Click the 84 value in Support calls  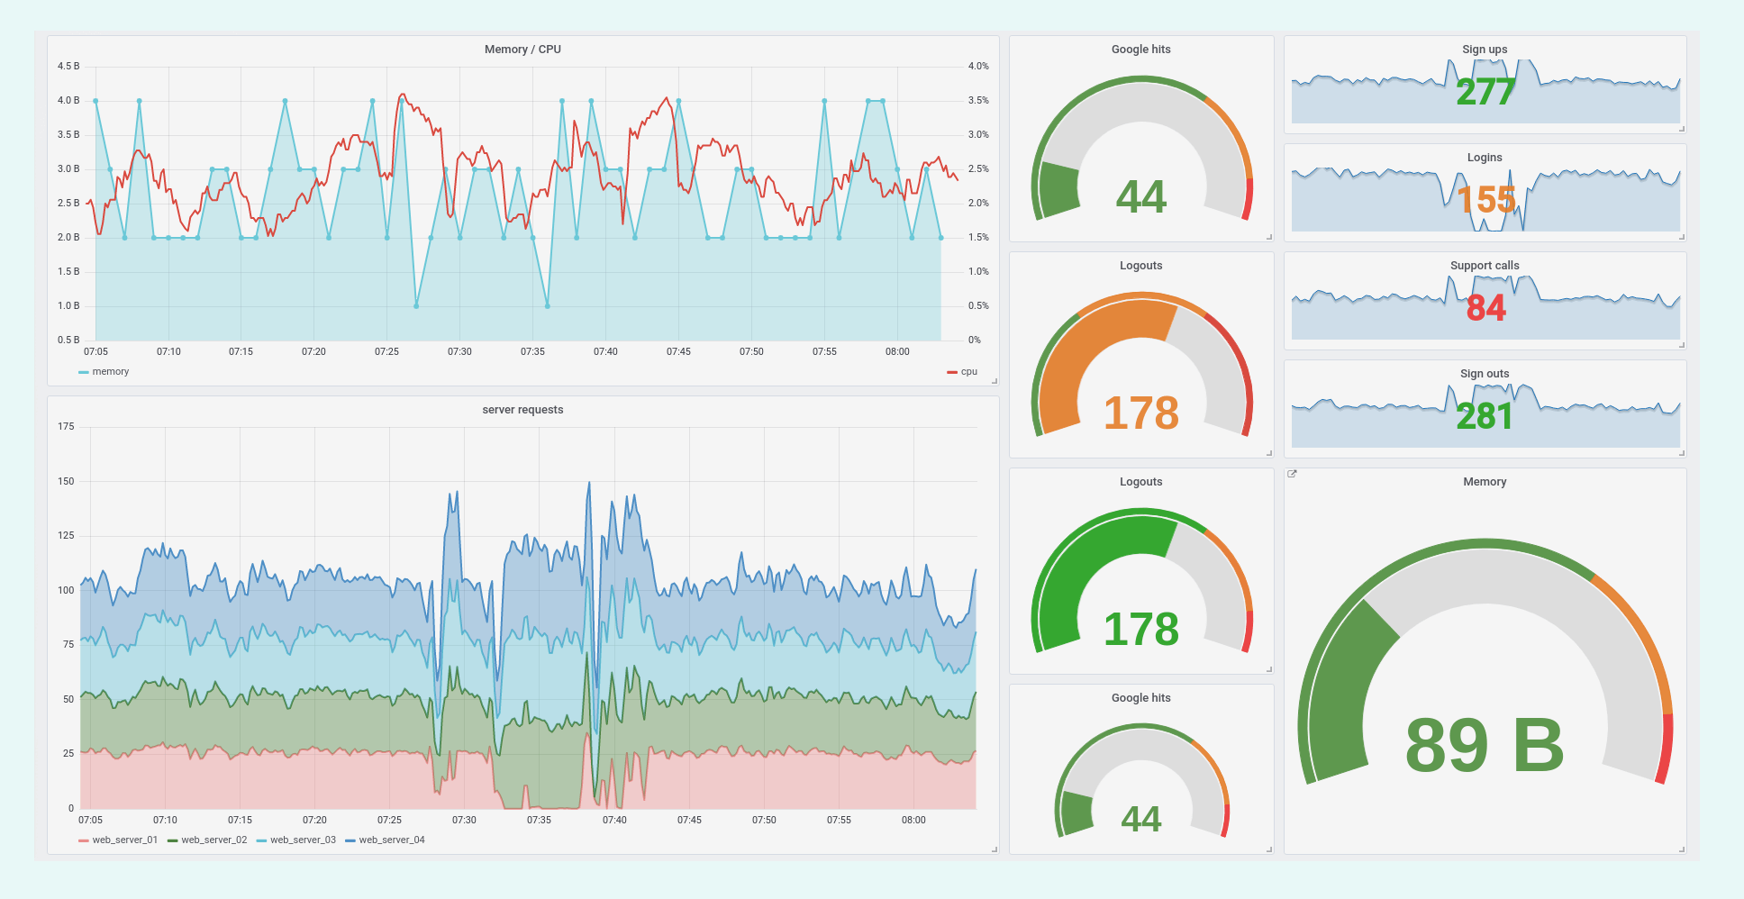click(x=1485, y=308)
